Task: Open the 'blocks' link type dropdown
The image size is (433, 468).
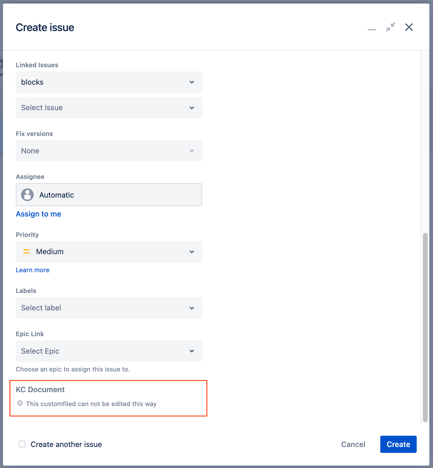Action: point(109,82)
